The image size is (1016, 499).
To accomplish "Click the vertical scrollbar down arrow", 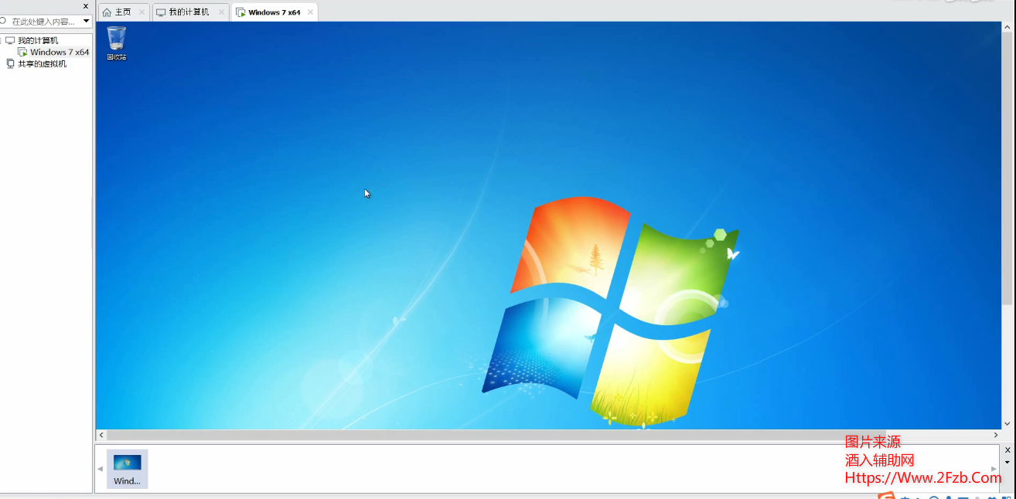I will coord(1007,423).
